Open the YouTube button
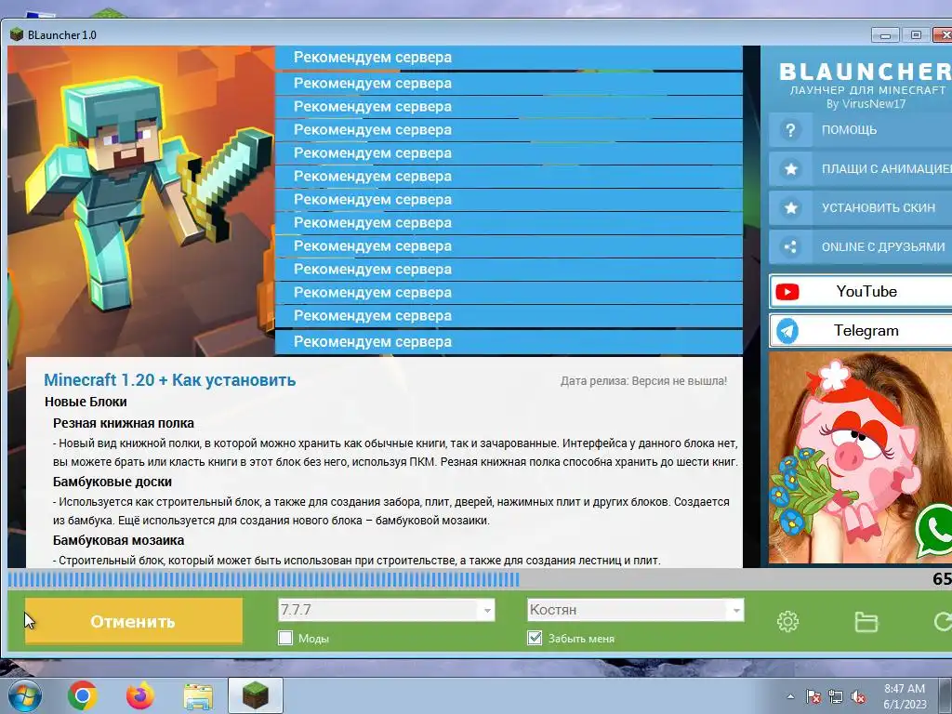 (x=860, y=292)
